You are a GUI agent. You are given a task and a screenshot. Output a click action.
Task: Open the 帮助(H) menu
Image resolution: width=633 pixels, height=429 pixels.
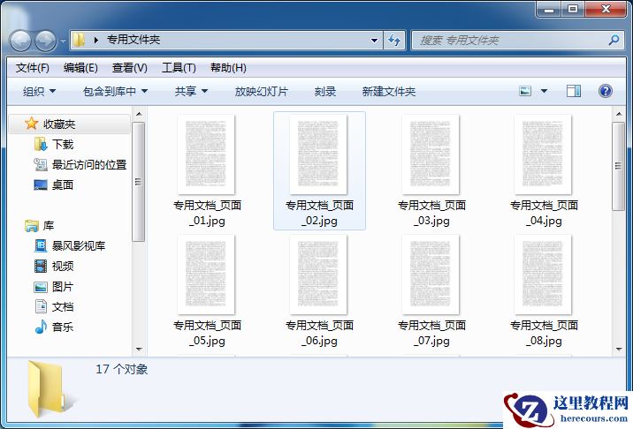coord(228,68)
